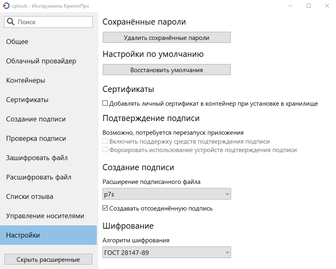336x269 pixels.
Task: Switch to Проверка подписи section
Action: [x=36, y=138]
